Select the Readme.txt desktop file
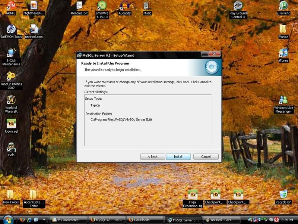 79,8
